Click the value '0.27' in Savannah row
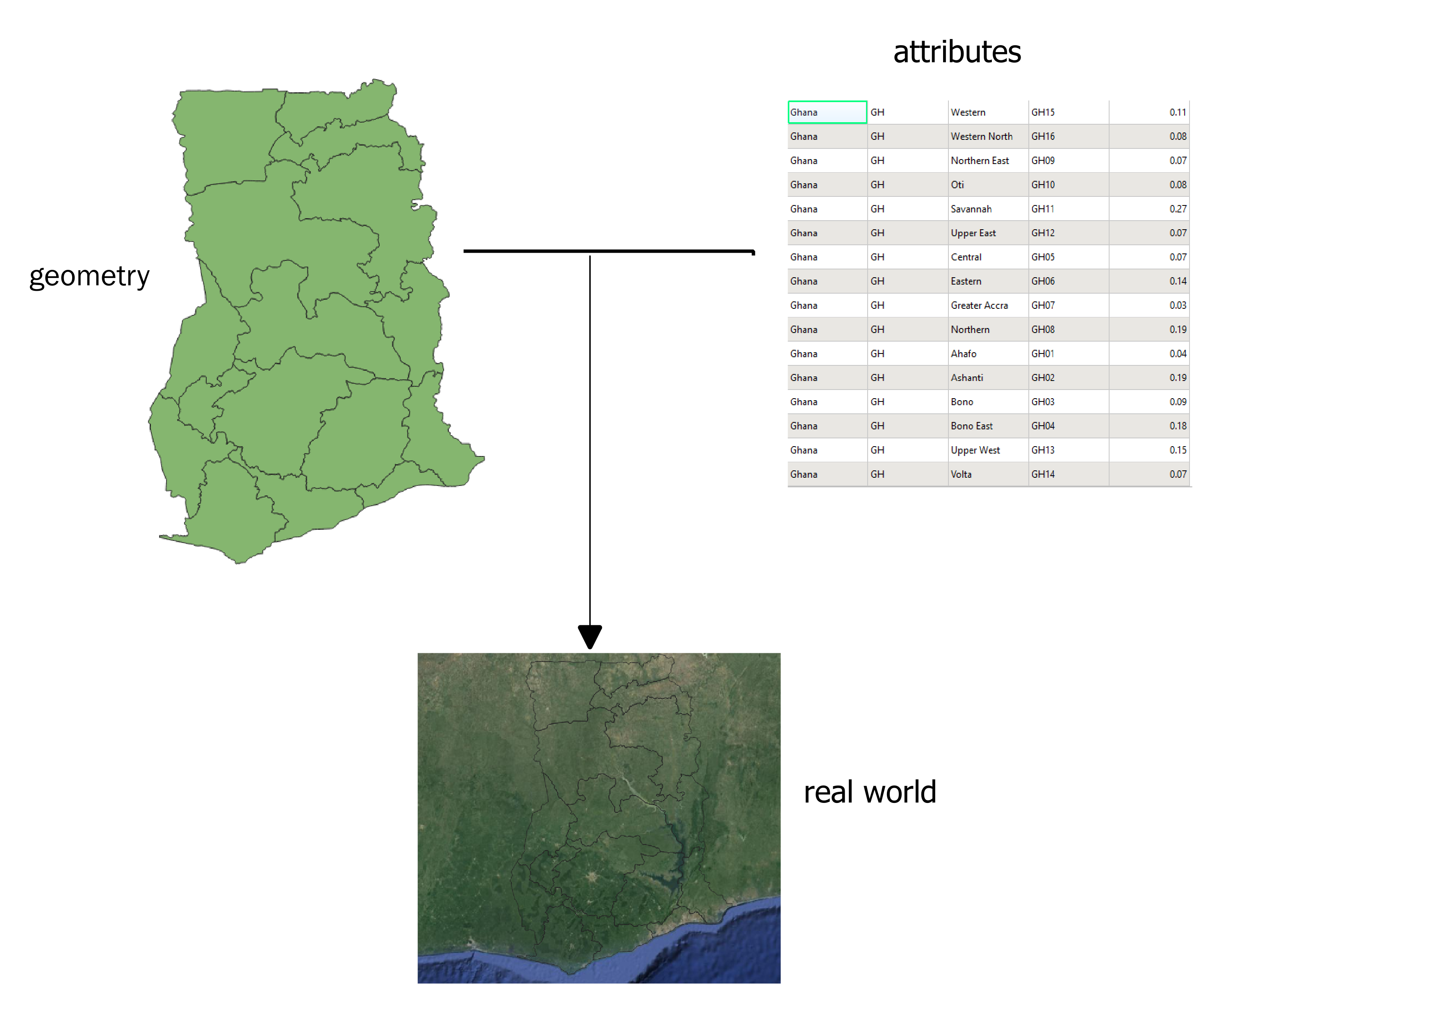The width and height of the screenshot is (1438, 1017). tap(1149, 209)
